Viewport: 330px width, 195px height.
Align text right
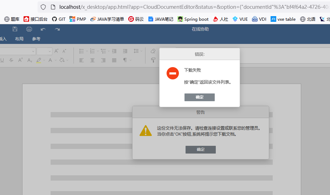(103, 60)
